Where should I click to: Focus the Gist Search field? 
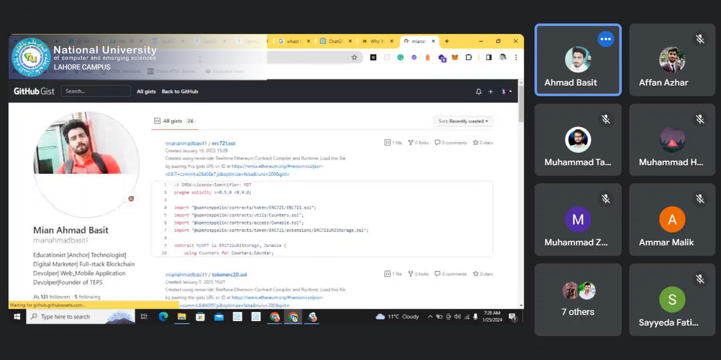click(96, 91)
